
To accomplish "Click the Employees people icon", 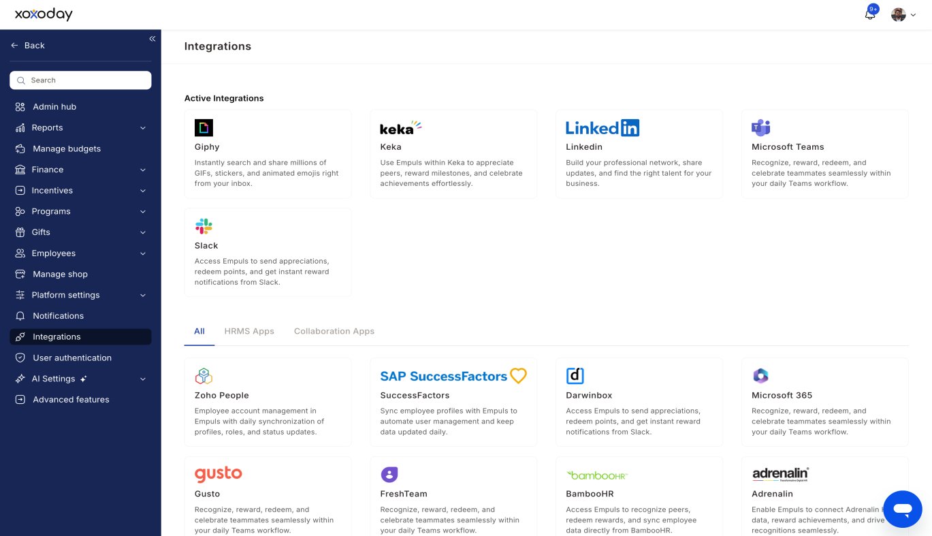I will click(20, 253).
